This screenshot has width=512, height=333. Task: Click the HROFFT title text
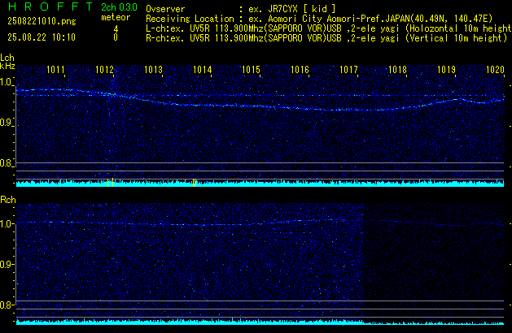coord(50,6)
